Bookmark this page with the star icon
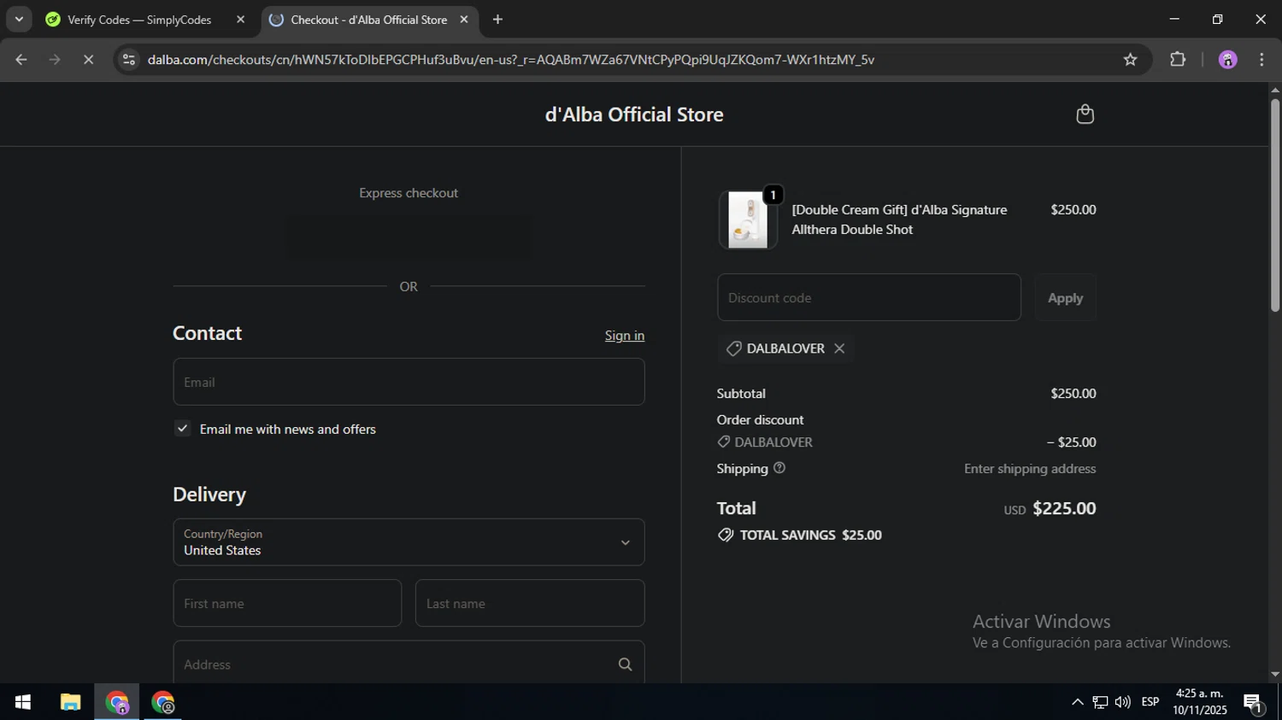1282x720 pixels. (1130, 60)
